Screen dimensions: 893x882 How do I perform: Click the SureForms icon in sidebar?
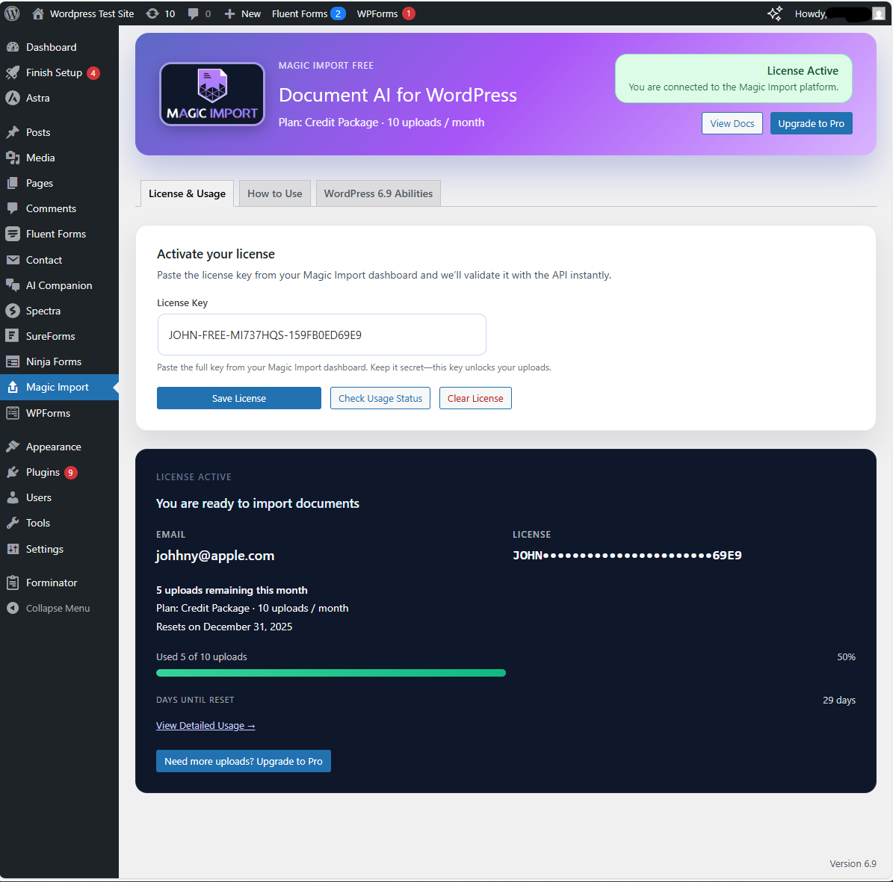[13, 336]
